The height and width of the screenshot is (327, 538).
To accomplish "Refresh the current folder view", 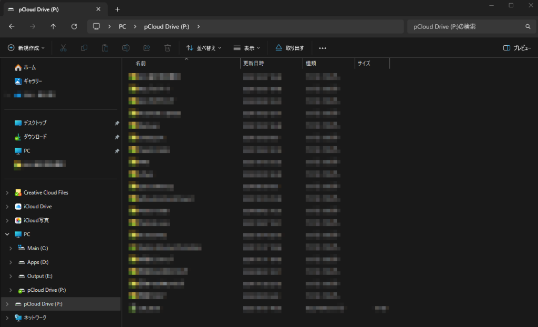I will (74, 26).
